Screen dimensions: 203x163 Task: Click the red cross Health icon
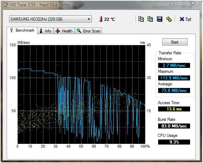(x=58, y=31)
